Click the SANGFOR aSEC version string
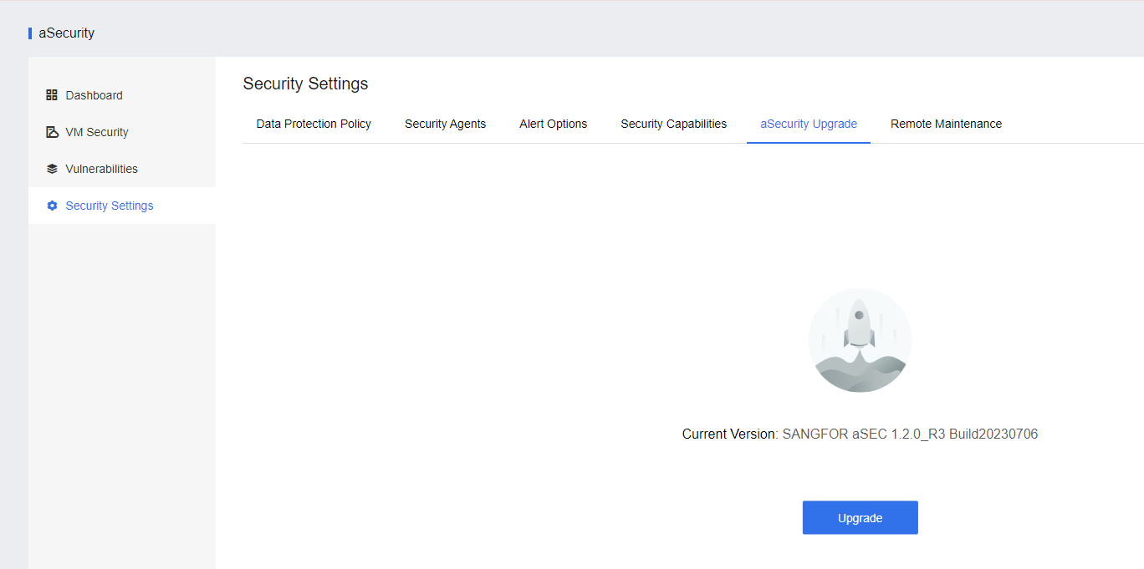Image resolution: width=1144 pixels, height=569 pixels. [910, 434]
